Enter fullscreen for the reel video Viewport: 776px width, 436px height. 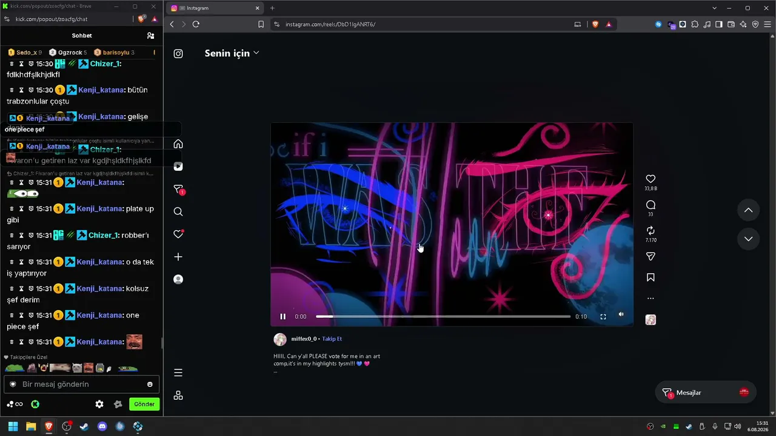603,316
